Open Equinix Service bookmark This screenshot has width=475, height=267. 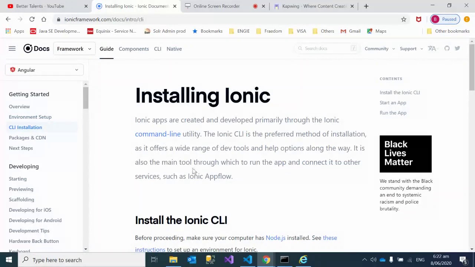pos(112,31)
